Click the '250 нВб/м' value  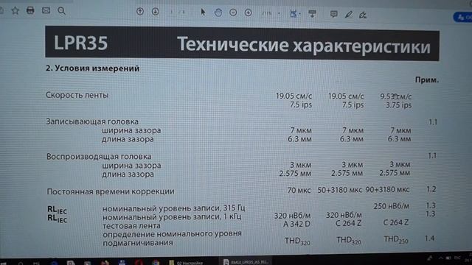[x=392, y=206]
